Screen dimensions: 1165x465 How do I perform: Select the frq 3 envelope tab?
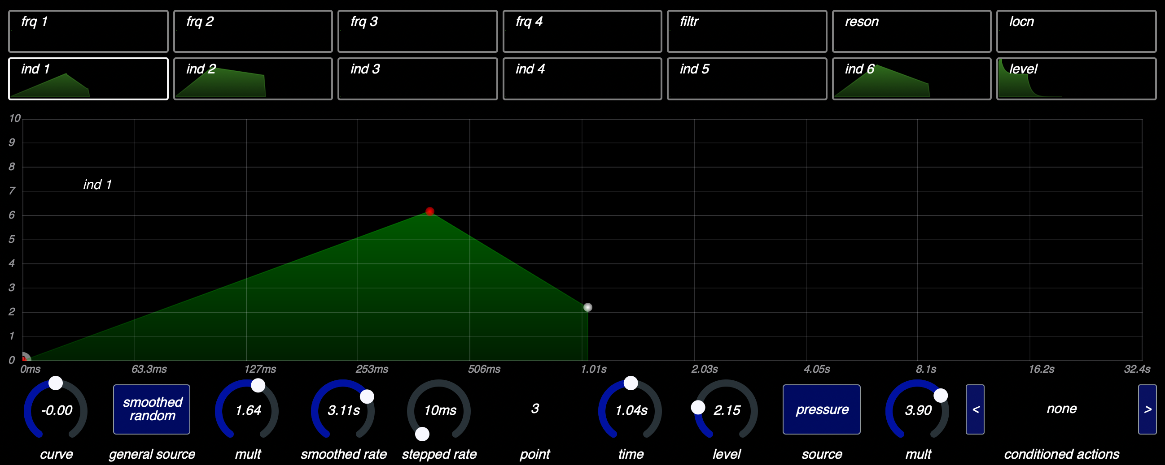(x=417, y=32)
